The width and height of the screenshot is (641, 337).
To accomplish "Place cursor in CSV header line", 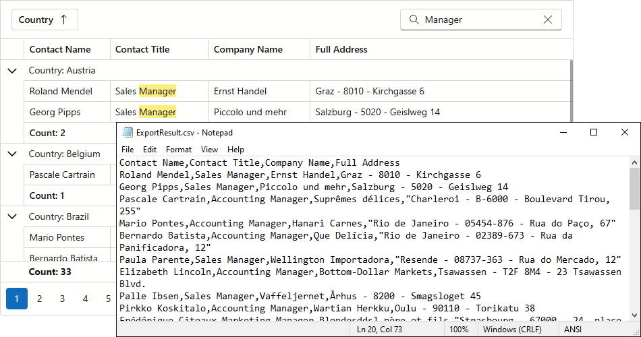I will click(x=260, y=163).
